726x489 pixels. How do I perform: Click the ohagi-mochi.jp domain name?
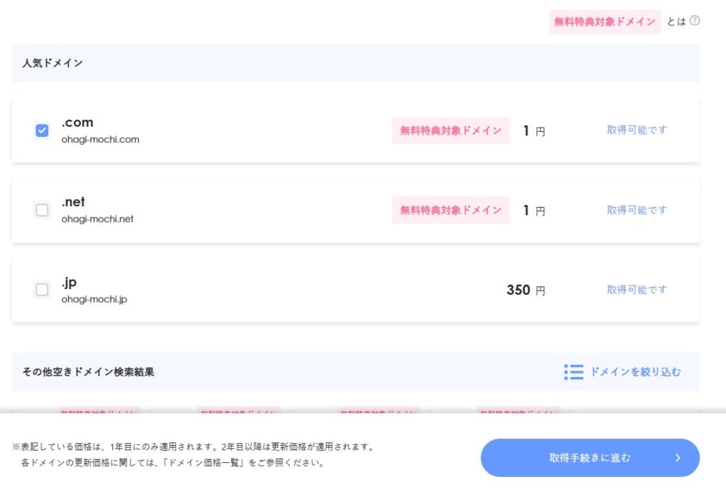[94, 299]
